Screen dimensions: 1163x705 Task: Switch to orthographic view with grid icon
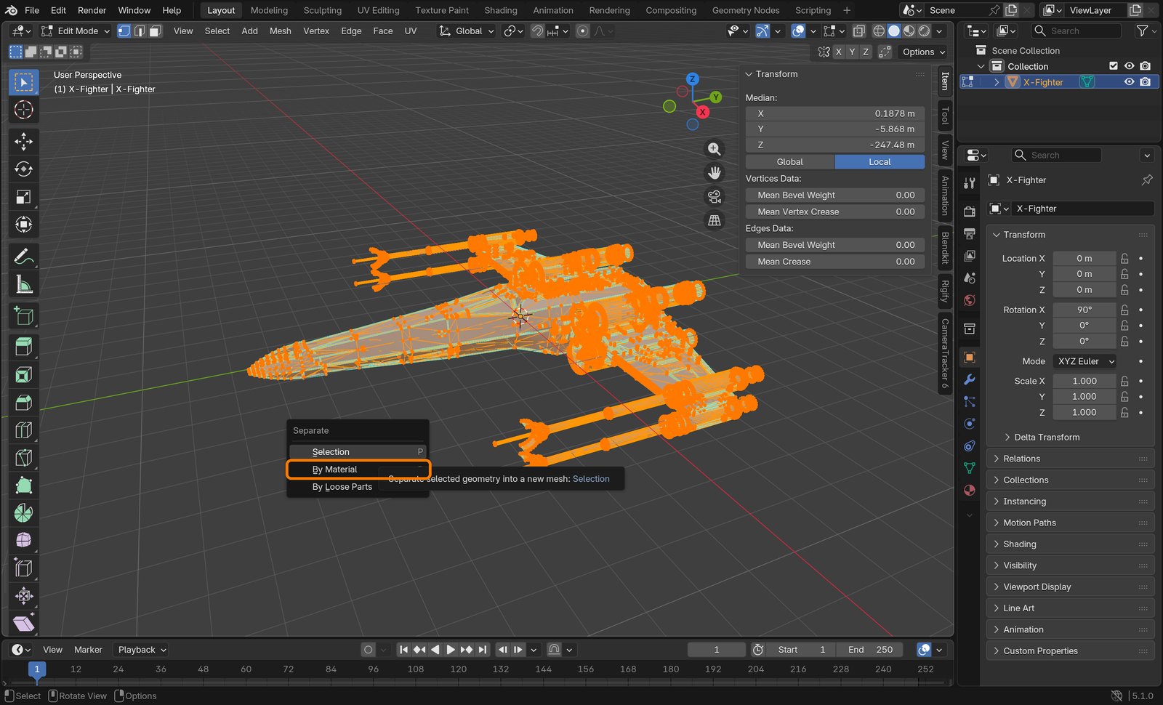(x=715, y=220)
